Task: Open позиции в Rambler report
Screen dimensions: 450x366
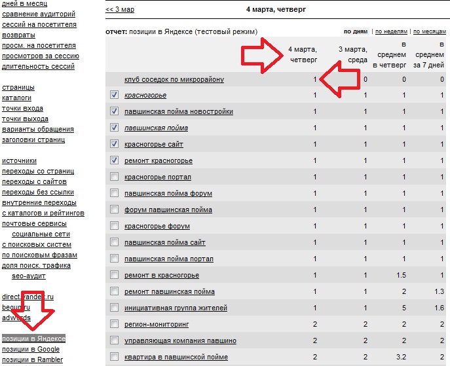Action: [32, 359]
